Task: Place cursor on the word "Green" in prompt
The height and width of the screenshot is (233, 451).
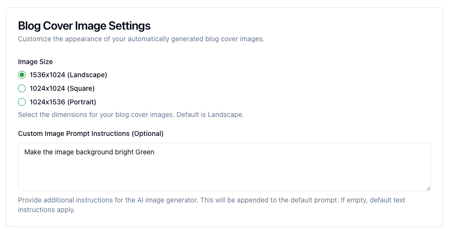Action: 144,152
